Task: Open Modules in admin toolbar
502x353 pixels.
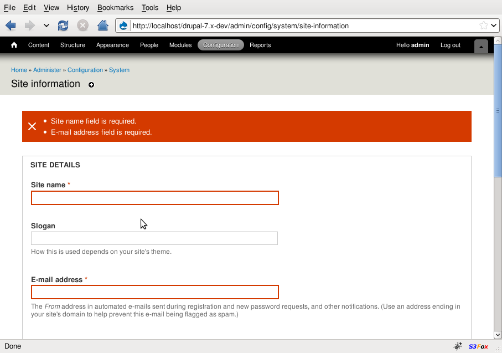Action: 180,45
